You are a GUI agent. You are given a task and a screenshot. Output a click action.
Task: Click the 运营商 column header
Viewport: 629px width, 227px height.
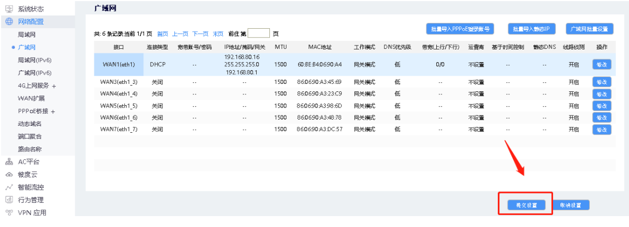point(476,47)
